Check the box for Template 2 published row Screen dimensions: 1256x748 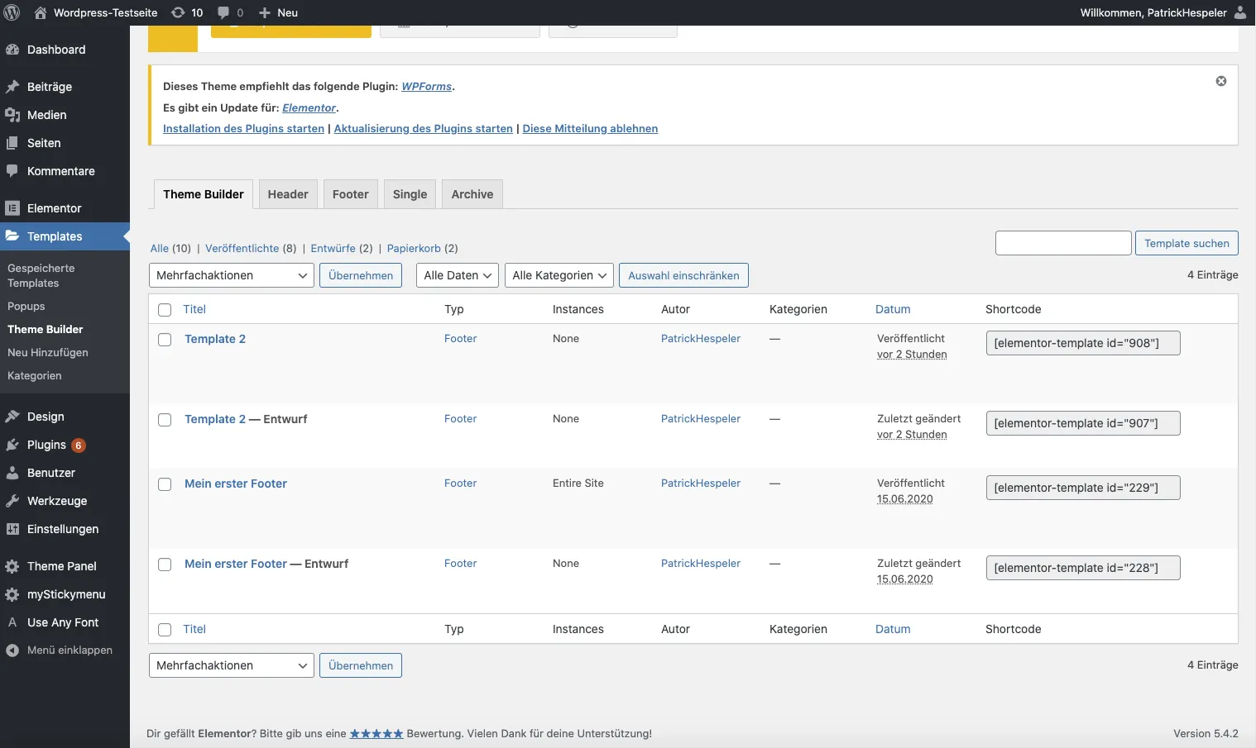165,340
